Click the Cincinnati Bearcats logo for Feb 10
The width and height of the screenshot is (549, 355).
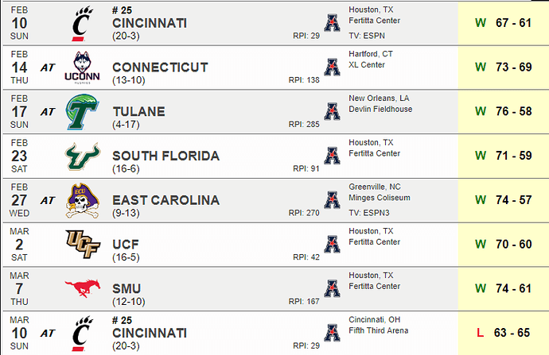[x=83, y=23]
